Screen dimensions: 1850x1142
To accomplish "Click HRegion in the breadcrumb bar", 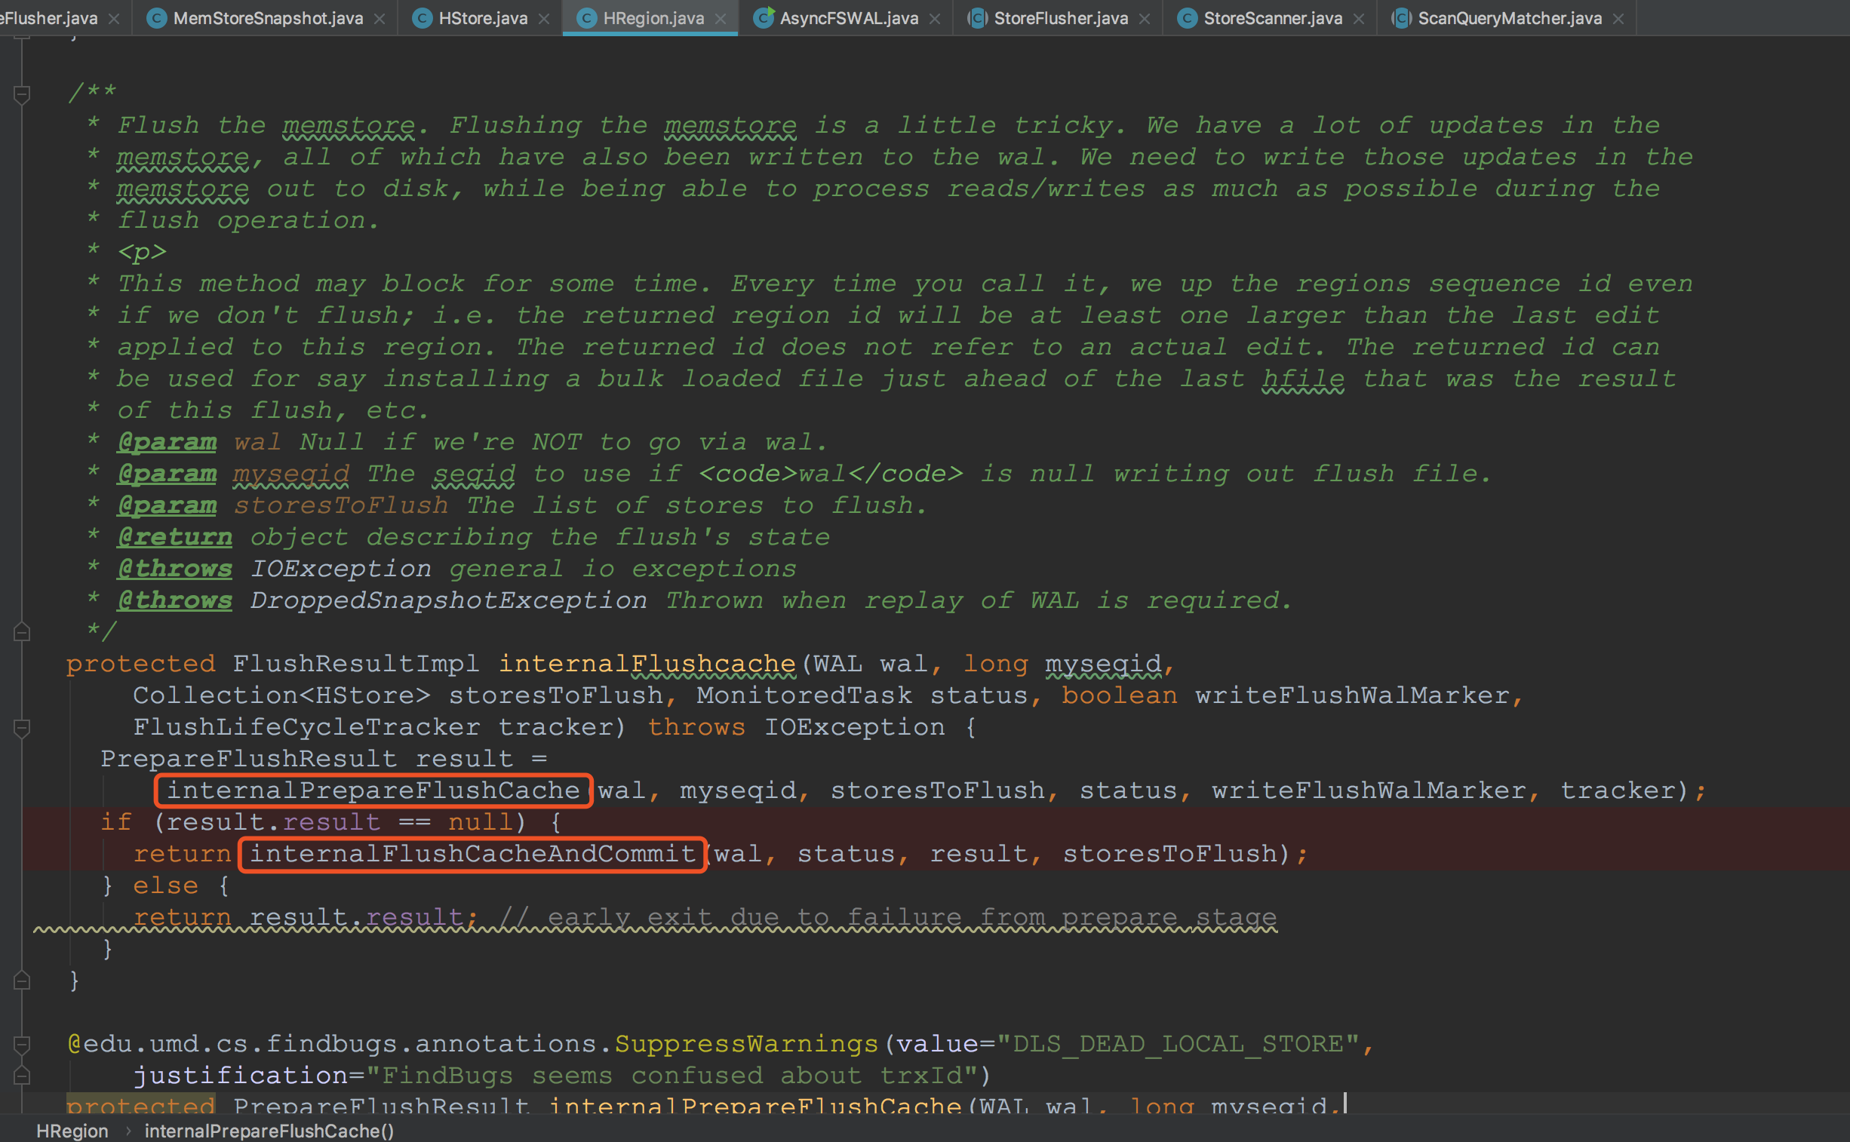I will 72,1131.
